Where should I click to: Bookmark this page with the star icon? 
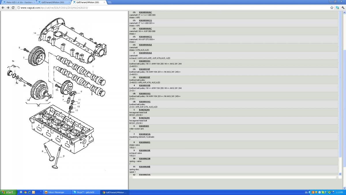[x=332, y=8]
